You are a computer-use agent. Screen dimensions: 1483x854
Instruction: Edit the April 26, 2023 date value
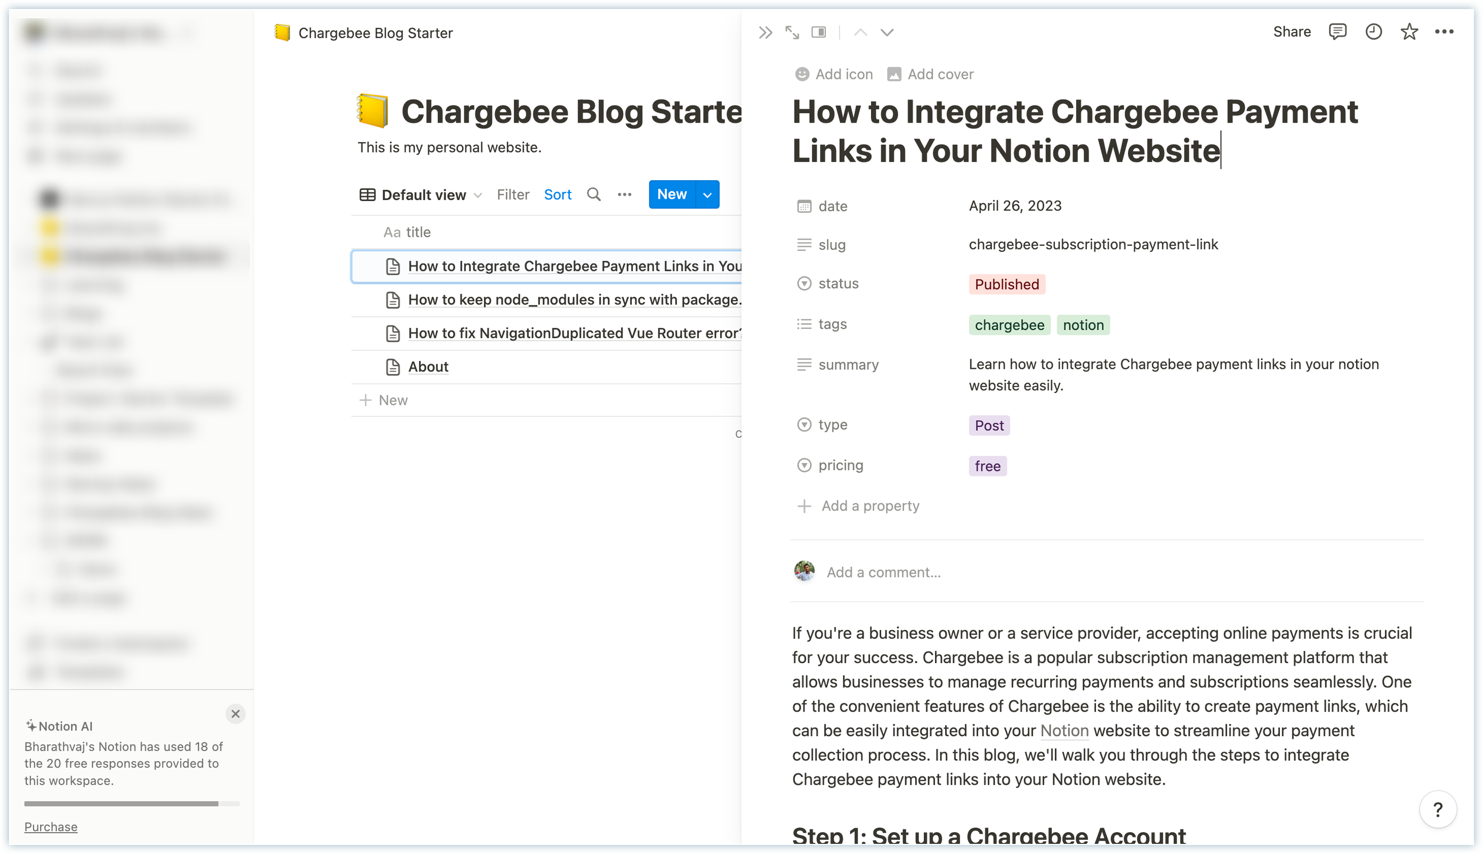(1014, 206)
